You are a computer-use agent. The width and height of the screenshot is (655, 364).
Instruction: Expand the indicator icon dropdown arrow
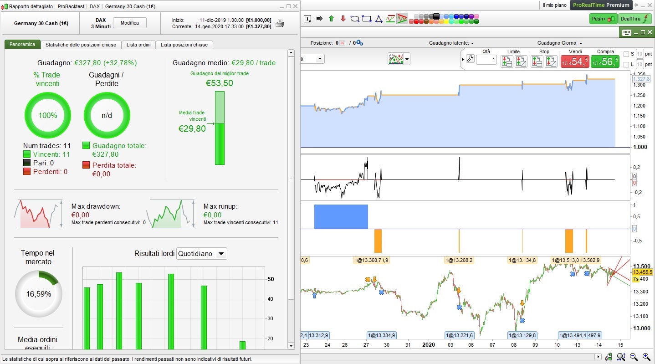coord(407,59)
